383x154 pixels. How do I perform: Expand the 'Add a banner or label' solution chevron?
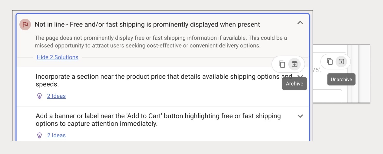pos(300,116)
